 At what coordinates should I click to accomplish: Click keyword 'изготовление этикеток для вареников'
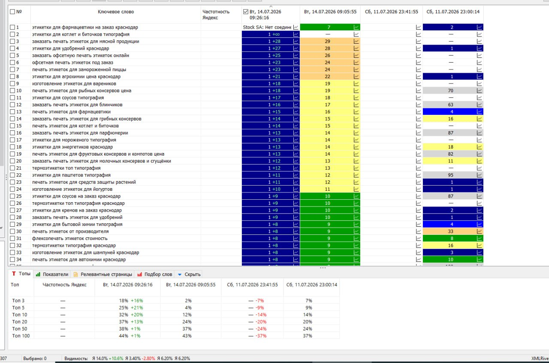74,84
